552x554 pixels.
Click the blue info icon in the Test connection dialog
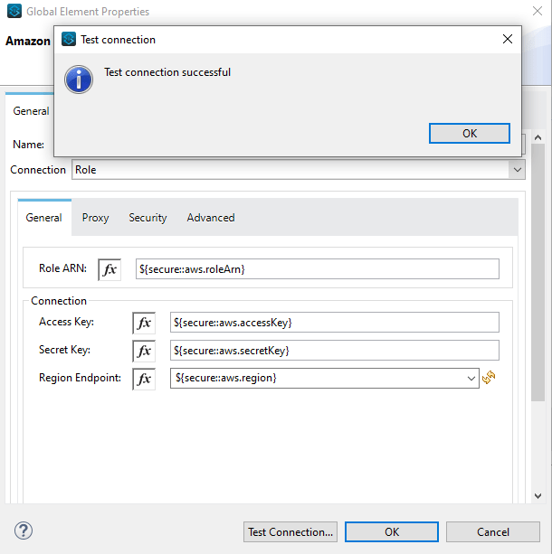point(79,80)
